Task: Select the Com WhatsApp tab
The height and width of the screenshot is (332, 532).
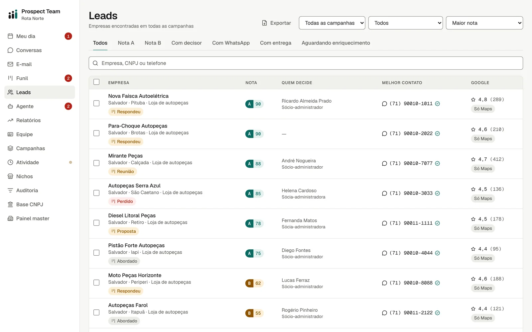Action: tap(231, 43)
